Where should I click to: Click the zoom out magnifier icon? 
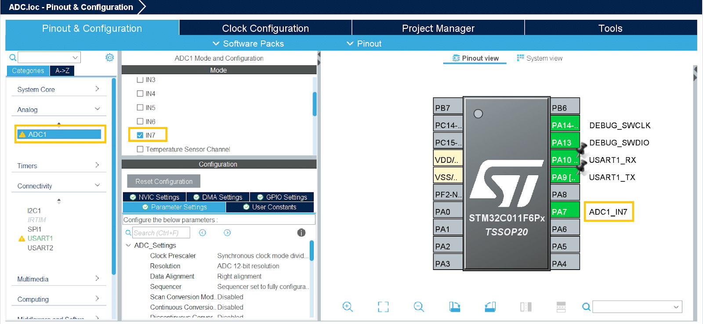pyautogui.click(x=419, y=307)
